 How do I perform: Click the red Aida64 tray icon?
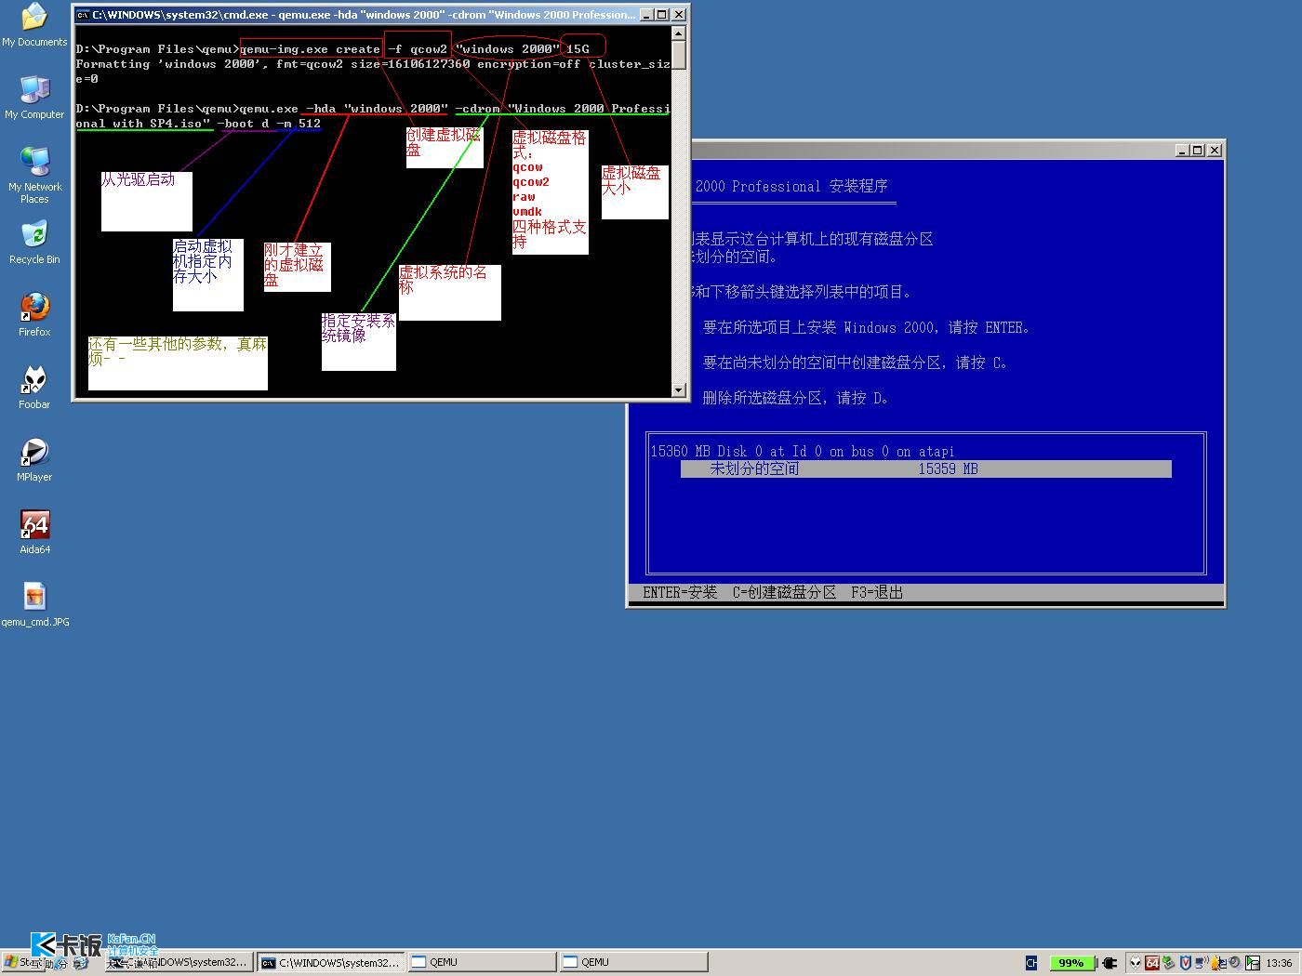(1152, 963)
